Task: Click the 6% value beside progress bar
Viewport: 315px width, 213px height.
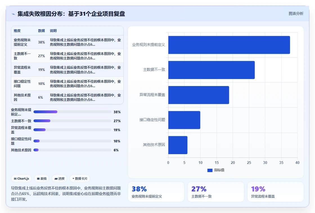Action: 116,150
